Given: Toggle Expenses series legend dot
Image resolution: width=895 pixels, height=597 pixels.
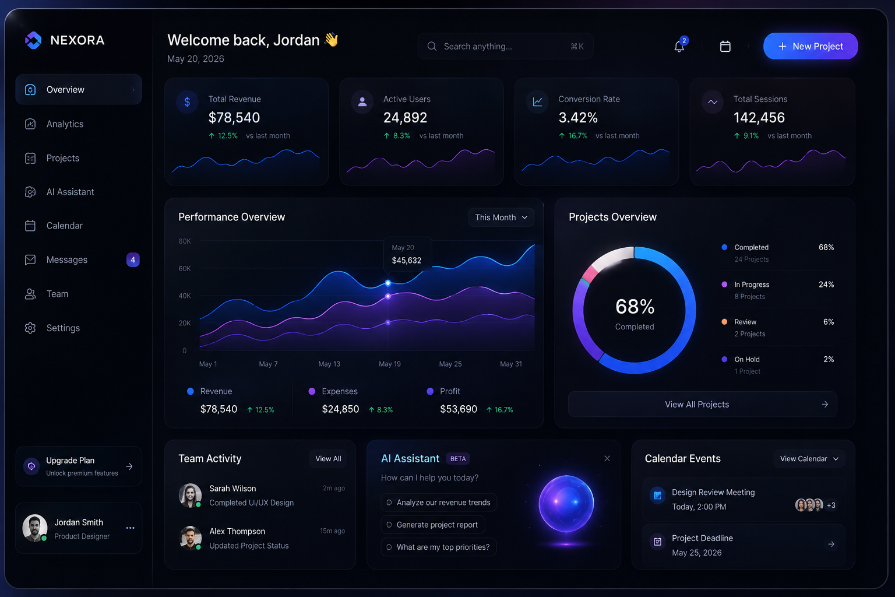Looking at the screenshot, I should [312, 391].
